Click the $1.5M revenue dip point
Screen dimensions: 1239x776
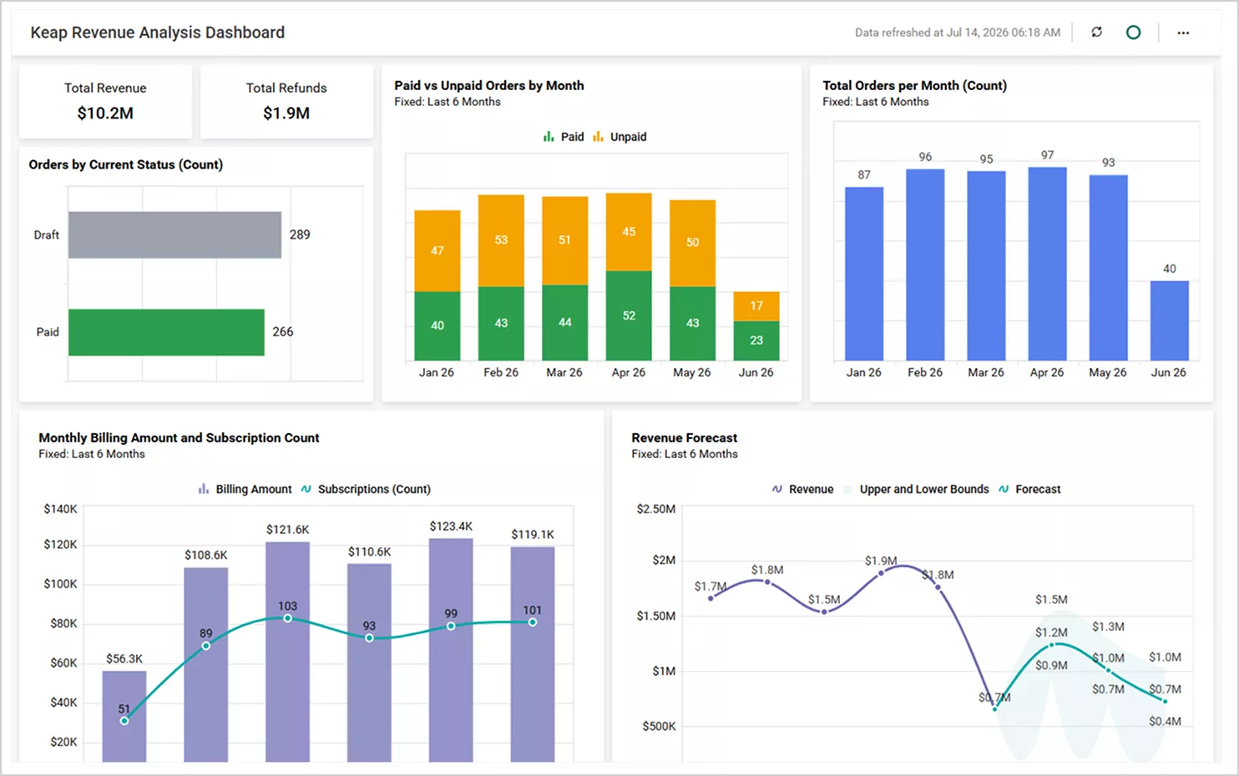point(824,612)
